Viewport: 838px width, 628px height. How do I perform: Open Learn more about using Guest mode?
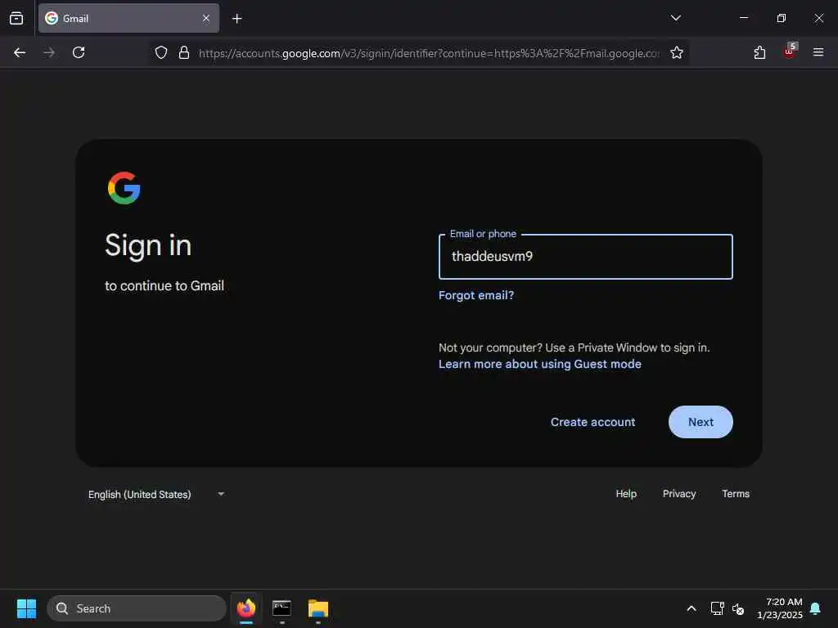click(540, 364)
